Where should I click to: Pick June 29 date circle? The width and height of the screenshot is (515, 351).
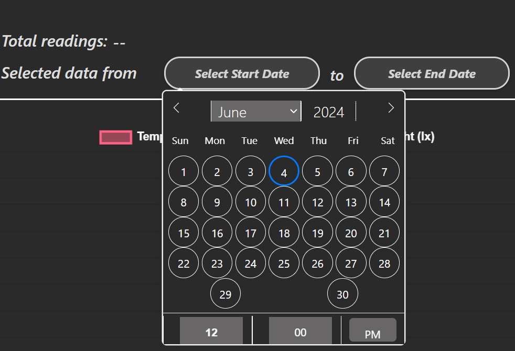coord(226,294)
